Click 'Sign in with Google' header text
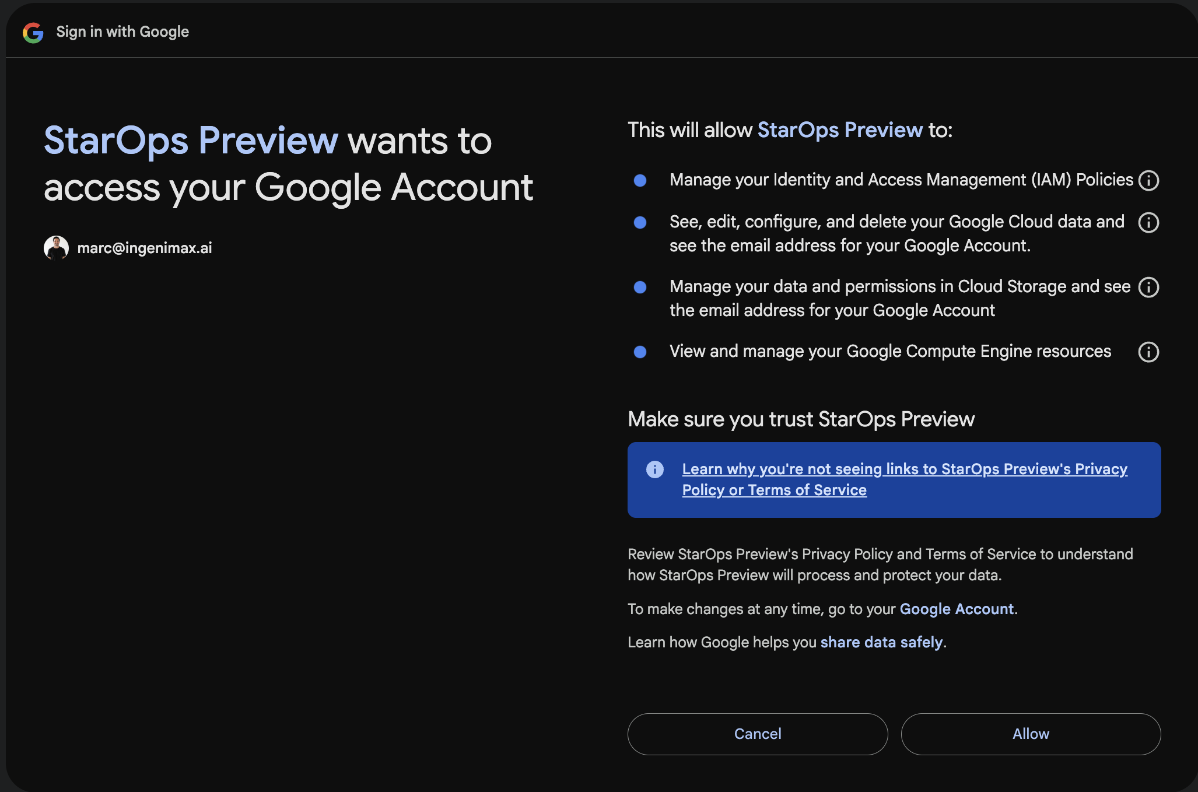 tap(122, 31)
